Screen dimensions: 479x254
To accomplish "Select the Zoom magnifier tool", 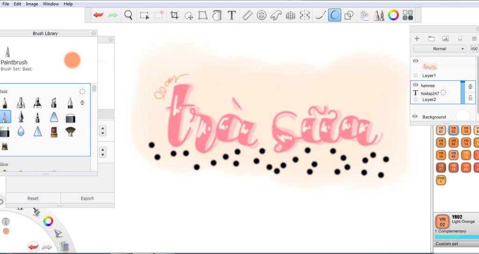I will 128,15.
